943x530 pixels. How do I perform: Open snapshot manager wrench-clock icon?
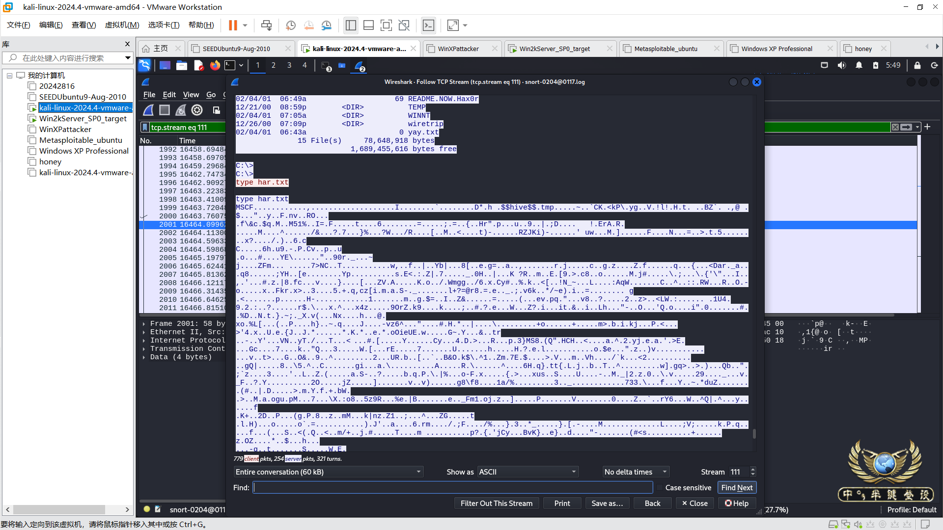327,25
